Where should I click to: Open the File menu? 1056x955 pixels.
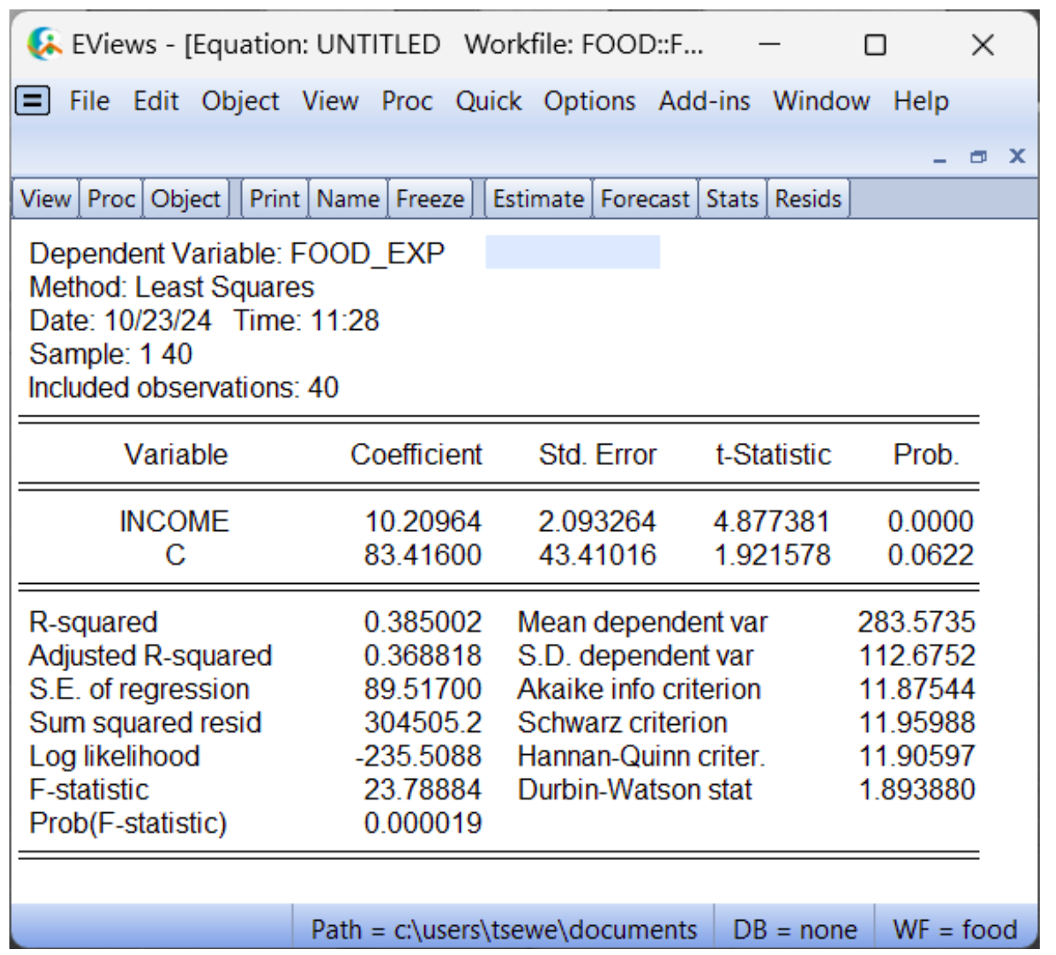[89, 101]
